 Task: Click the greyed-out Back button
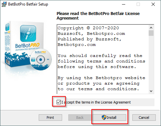click(x=80, y=118)
